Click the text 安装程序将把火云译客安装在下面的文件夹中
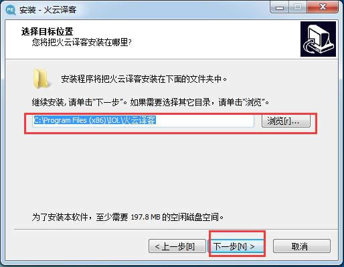 [x=144, y=79]
